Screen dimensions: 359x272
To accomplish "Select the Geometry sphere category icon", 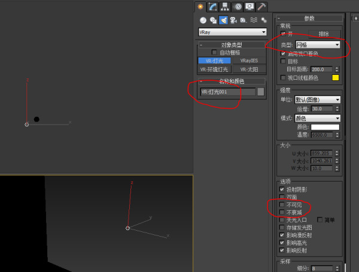I will pos(203,20).
